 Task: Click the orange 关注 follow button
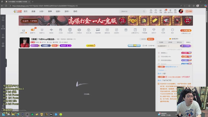pyautogui.click(x=151, y=39)
